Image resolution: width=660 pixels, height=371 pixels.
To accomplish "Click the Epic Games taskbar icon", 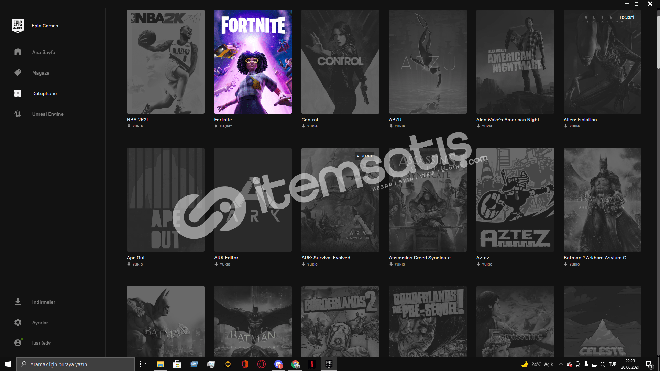I will (329, 364).
